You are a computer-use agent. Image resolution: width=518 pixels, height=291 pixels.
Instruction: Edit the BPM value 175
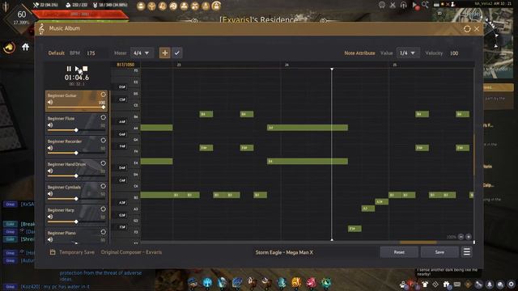(x=91, y=53)
